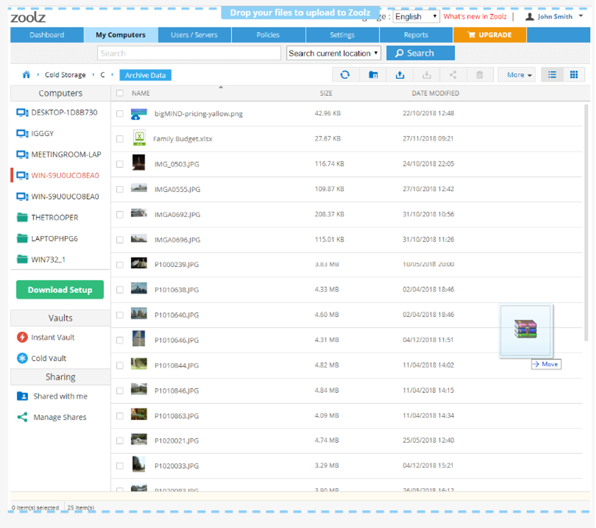Viewport: 596px width, 528px height.
Task: Open the LAPTOPHPG6 folder
Action: pyautogui.click(x=48, y=238)
